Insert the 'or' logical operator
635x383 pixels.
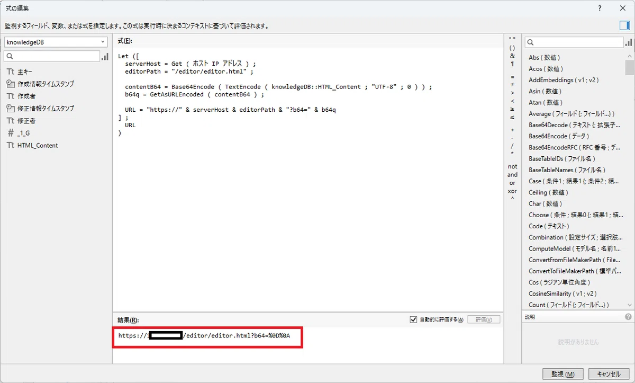[x=512, y=183]
